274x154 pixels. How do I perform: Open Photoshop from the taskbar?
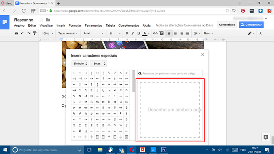tap(164, 150)
